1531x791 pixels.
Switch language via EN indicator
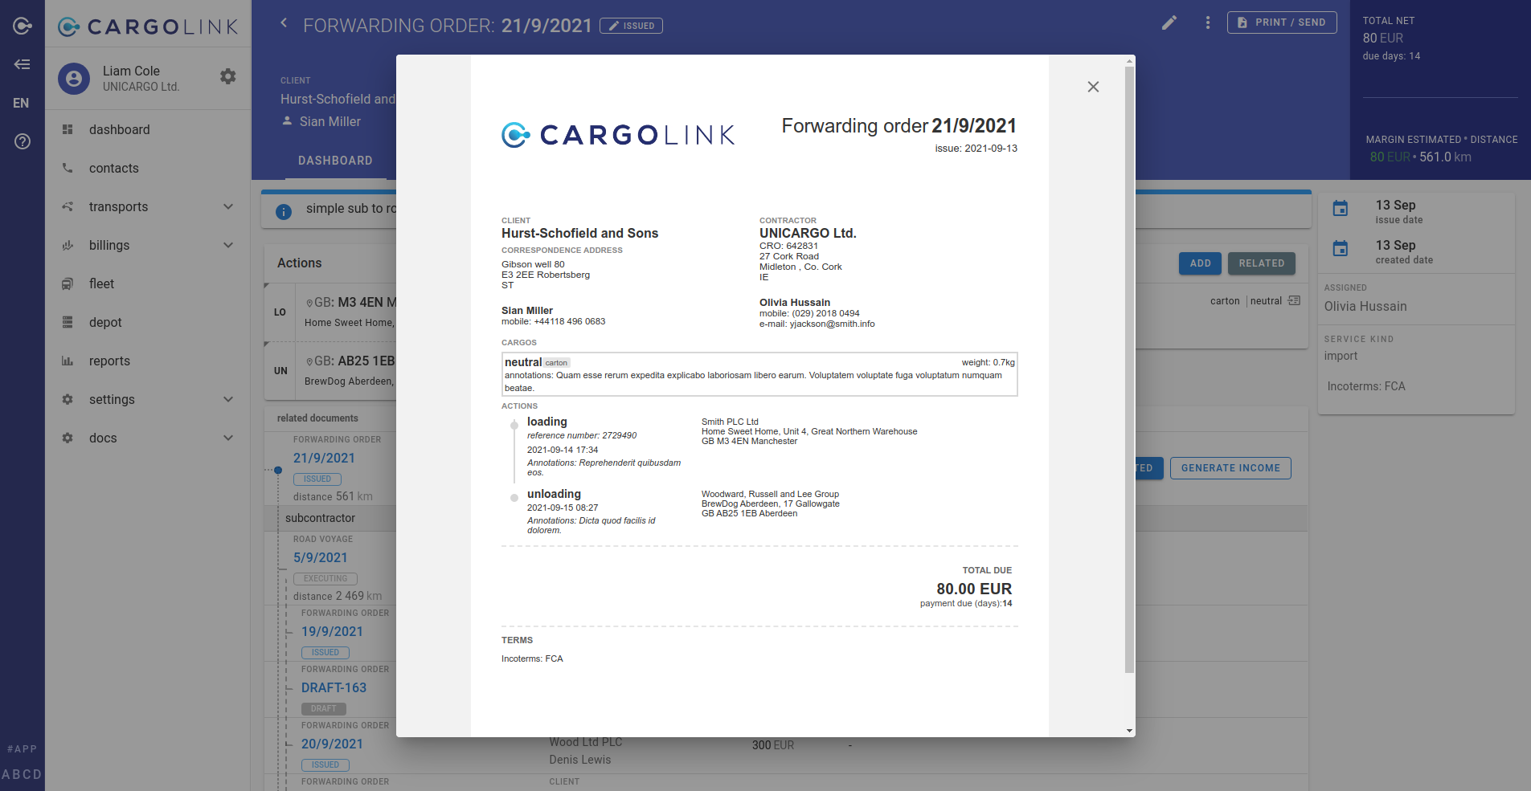[x=21, y=103]
